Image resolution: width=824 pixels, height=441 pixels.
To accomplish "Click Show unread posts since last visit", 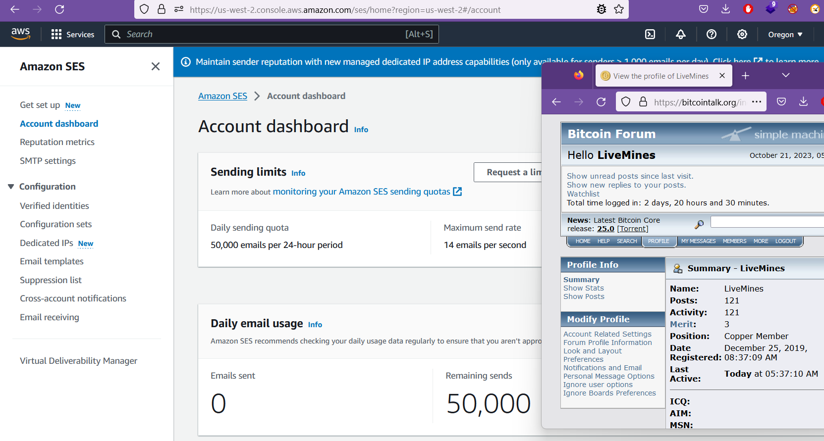I will [630, 176].
